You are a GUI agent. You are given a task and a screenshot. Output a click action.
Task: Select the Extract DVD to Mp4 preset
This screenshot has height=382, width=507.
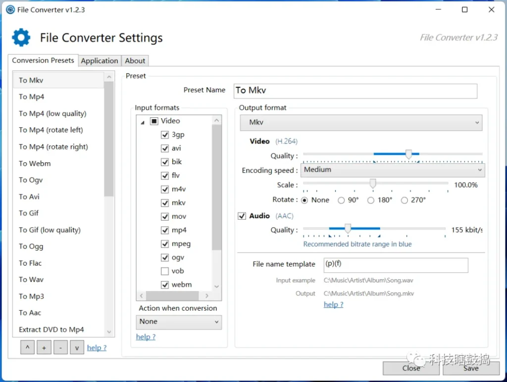pyautogui.click(x=58, y=330)
